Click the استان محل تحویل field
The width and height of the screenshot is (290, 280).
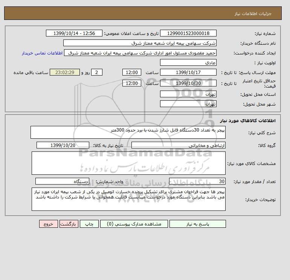tap(188, 94)
